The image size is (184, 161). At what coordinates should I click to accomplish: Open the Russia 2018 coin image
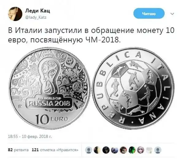tap(50, 88)
